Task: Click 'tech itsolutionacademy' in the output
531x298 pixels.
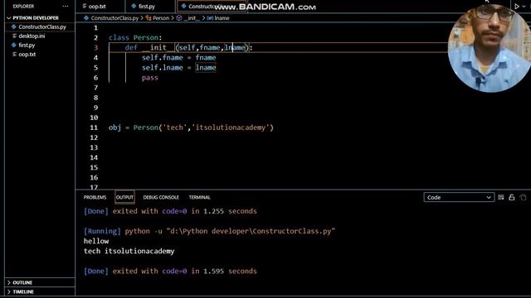Action: pos(129,252)
